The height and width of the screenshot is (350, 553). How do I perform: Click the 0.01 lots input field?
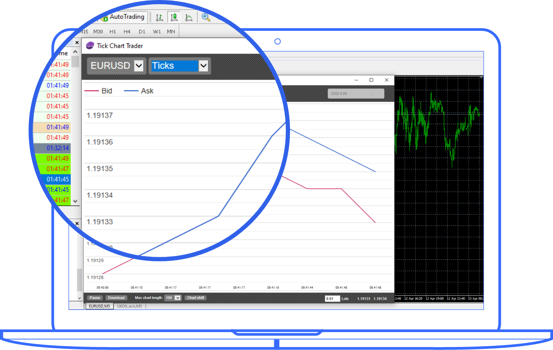tap(332, 299)
